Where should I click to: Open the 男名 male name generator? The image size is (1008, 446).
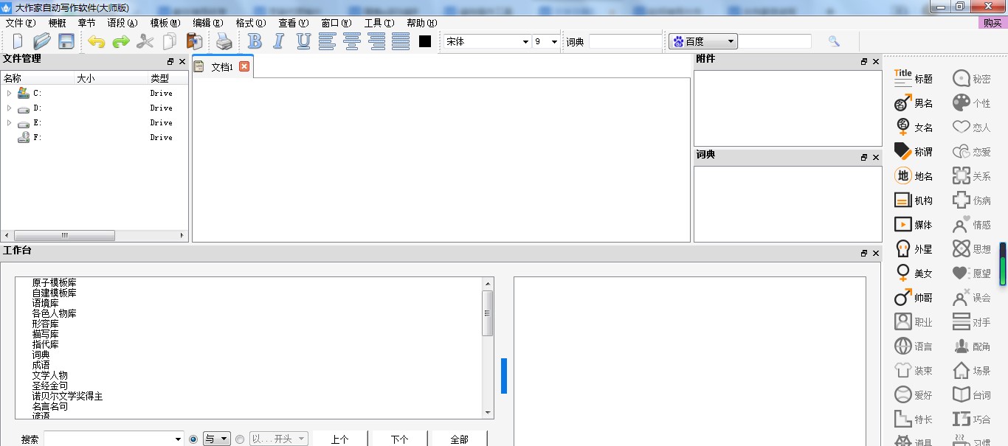[914, 103]
